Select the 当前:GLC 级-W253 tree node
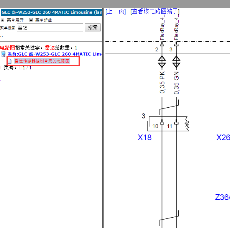 pyautogui.click(x=54, y=54)
